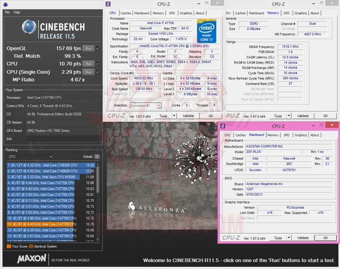Open the Cinebench Help menu
This screenshot has width=340, height=269.
[x=17, y=12]
